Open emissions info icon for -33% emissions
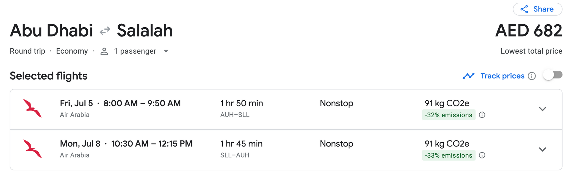 pos(482,155)
